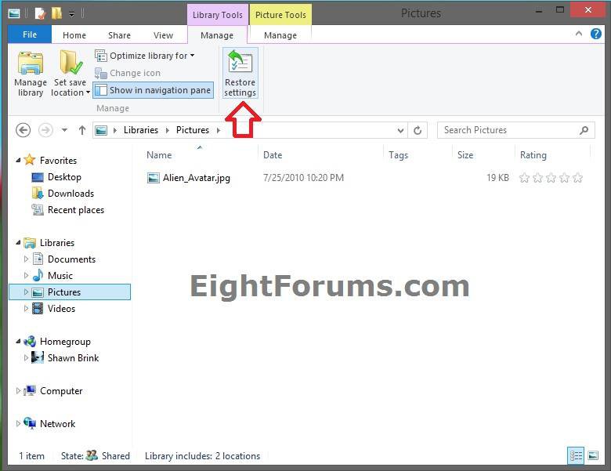Click the Search Pictures field
The image size is (611, 471).
click(509, 130)
